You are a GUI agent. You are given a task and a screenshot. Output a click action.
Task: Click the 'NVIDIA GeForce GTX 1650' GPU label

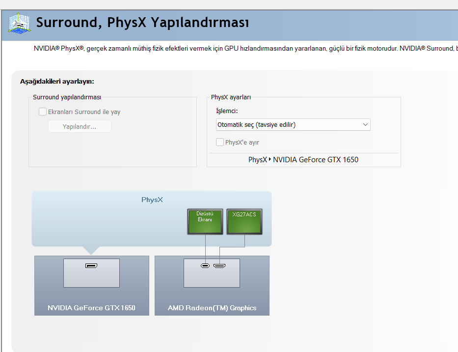[91, 308]
